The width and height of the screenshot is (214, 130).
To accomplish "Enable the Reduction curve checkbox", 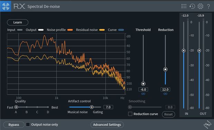I will [x=130, y=114].
